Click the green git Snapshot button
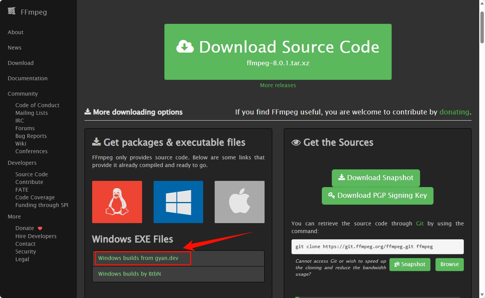485x298 pixels. coord(410,264)
